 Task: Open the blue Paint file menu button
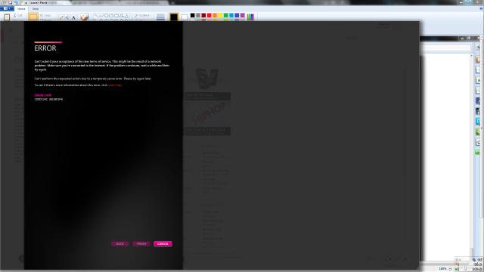tap(7, 8)
